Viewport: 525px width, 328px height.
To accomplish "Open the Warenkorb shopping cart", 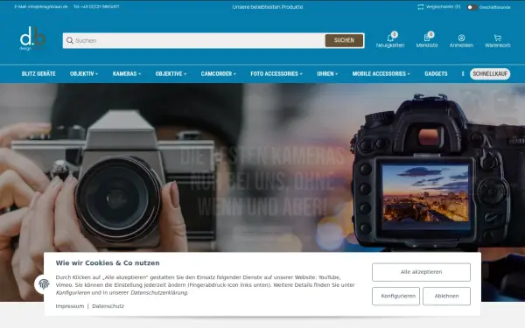I will [x=497, y=38].
